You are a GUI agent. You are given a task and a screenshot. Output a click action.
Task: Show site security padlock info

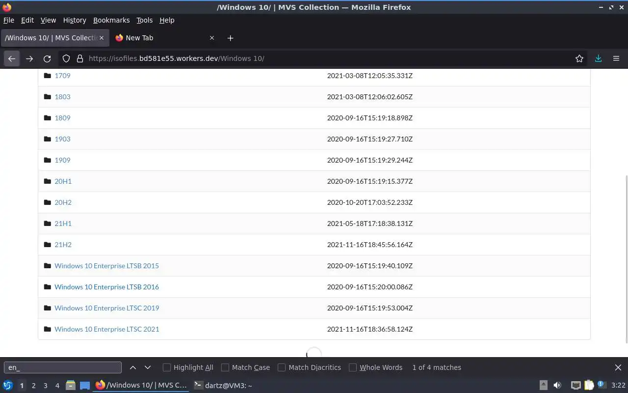coord(80,58)
